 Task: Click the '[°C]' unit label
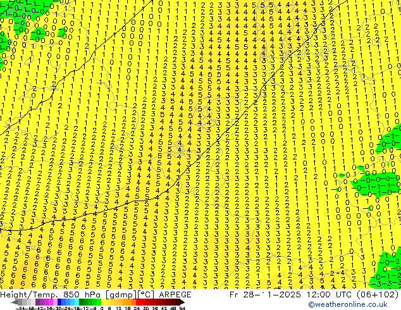pyautogui.click(x=145, y=295)
